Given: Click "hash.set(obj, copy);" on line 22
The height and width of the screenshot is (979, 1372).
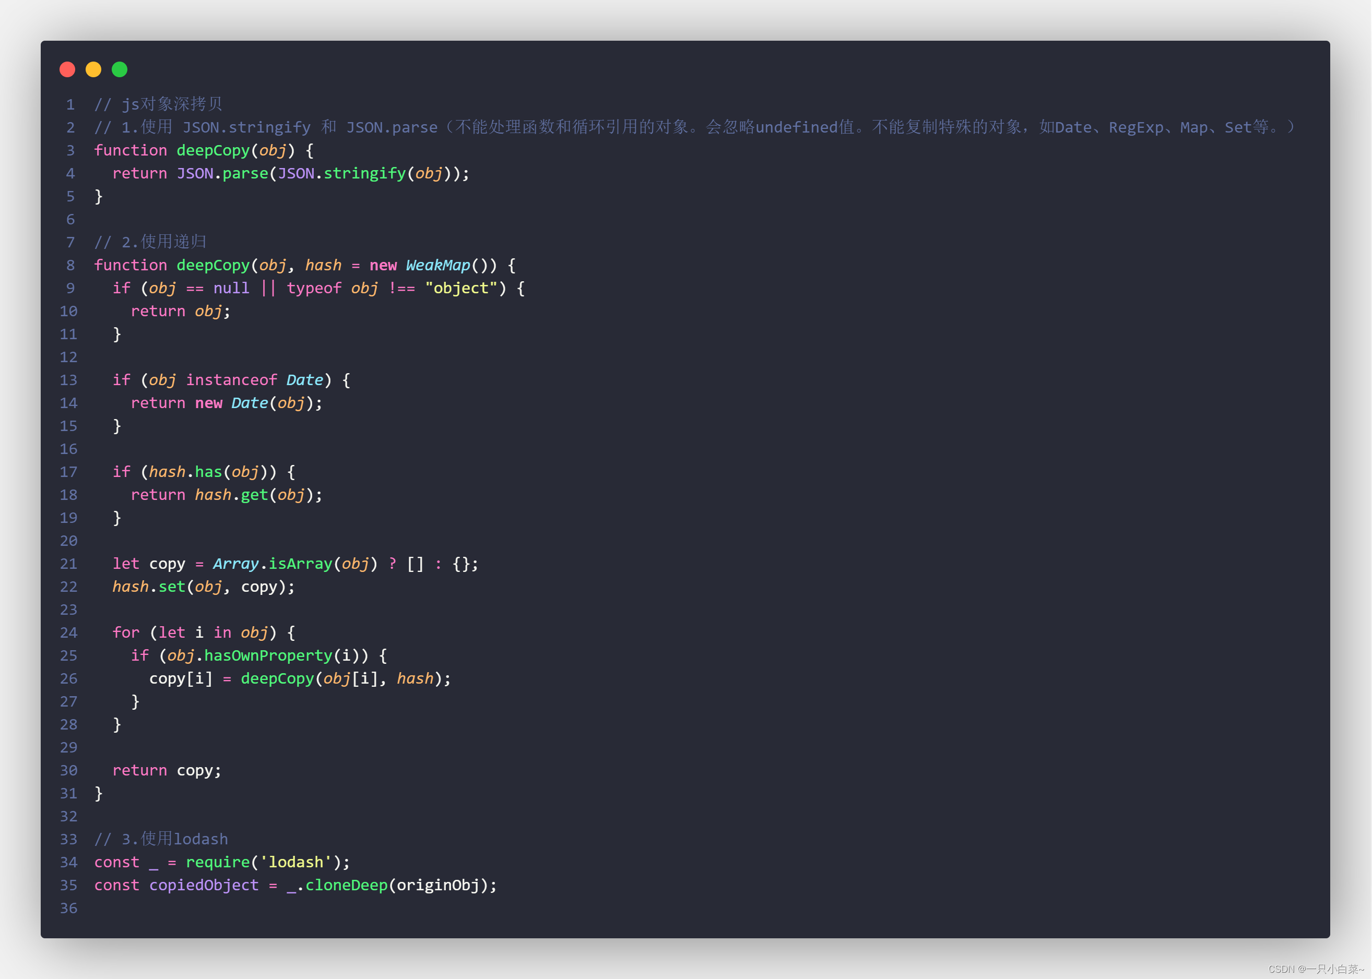Looking at the screenshot, I should coord(204,587).
